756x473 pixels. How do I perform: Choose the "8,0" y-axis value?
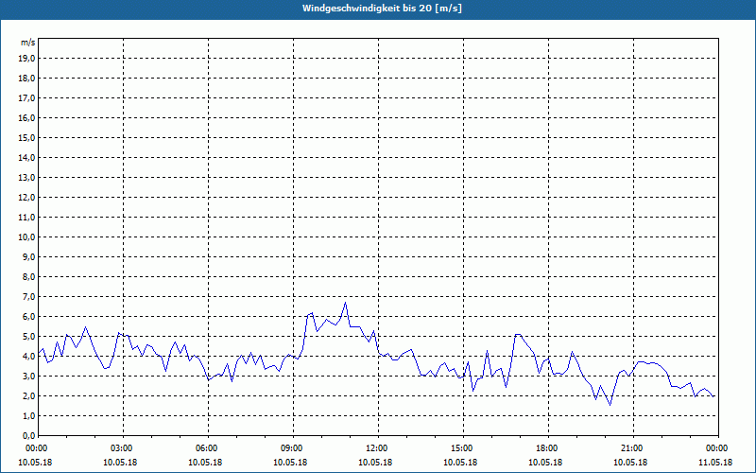(28, 276)
